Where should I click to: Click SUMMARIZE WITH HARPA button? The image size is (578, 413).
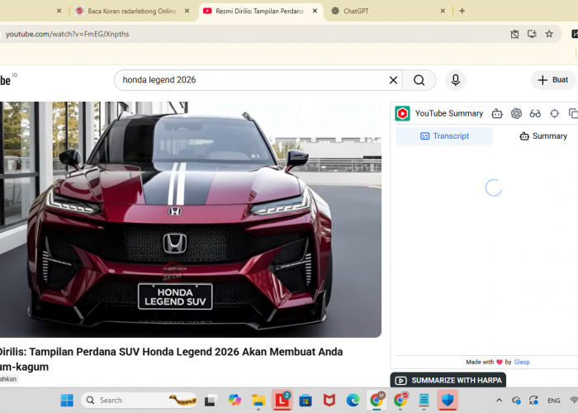(448, 380)
